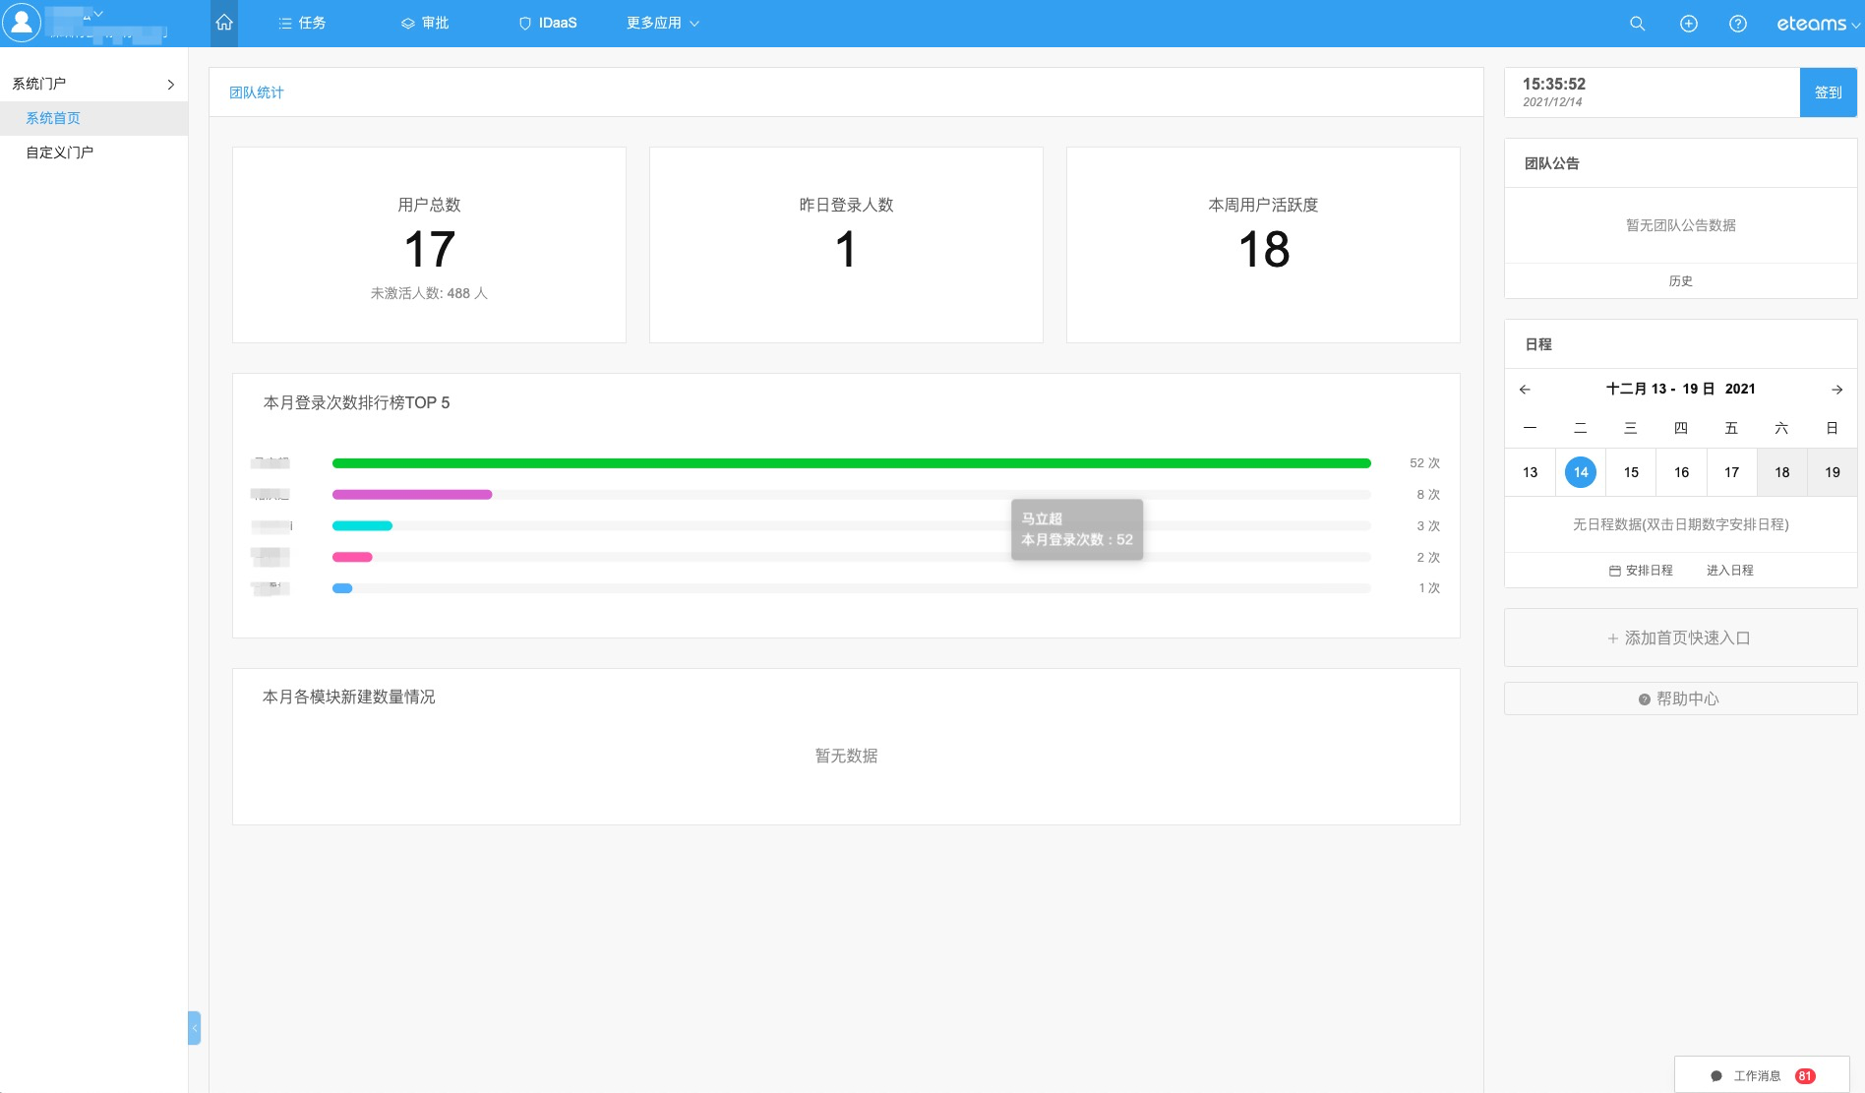Select highlighted date 14 in calendar
The height and width of the screenshot is (1093, 1865).
[x=1581, y=472]
